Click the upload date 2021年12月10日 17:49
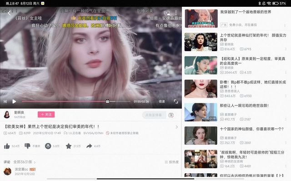Viewport: 291px width, 181px height. pyautogui.click(x=47, y=133)
